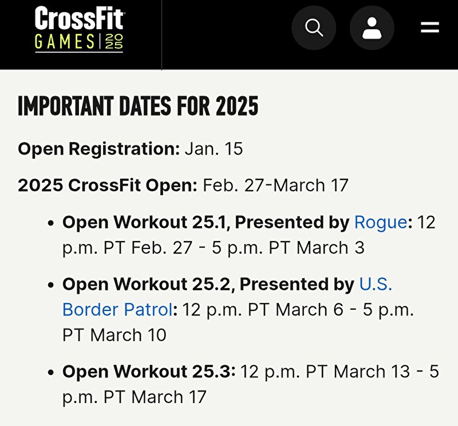Image resolution: width=458 pixels, height=426 pixels.
Task: Click the bullet beside Open Workout 25.1
Action: tap(51, 223)
